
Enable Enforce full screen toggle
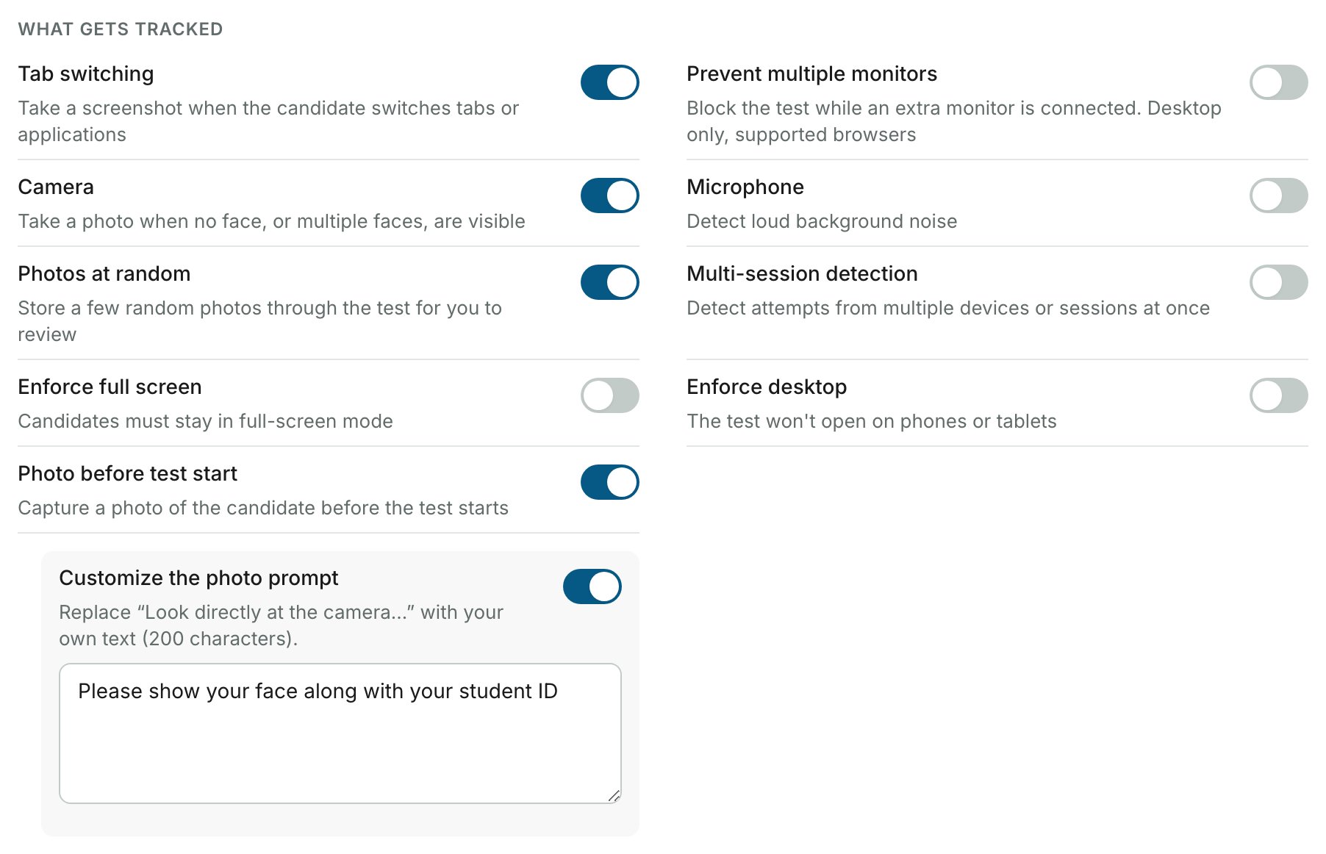(x=609, y=395)
